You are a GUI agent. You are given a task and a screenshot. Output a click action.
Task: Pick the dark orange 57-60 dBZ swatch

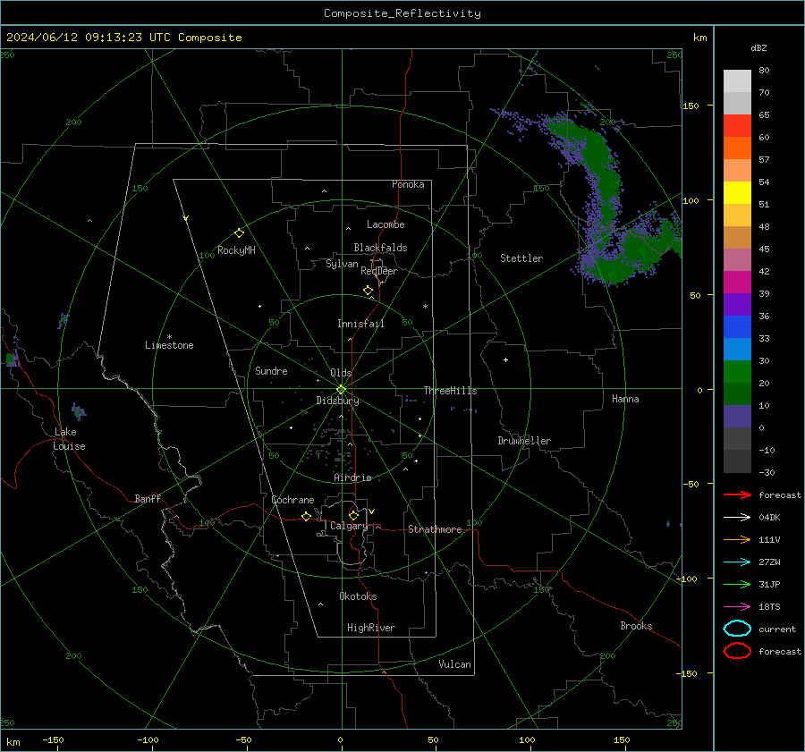tap(737, 148)
